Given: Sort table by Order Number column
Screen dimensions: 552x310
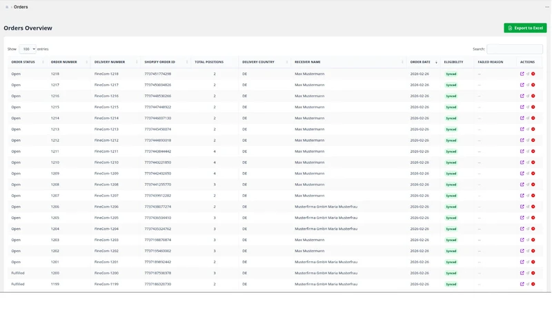Looking at the screenshot, I should pyautogui.click(x=68, y=62).
